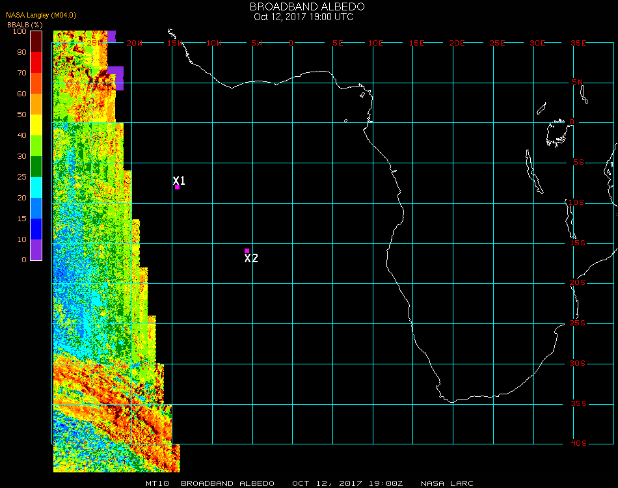This screenshot has height=488, width=618.
Task: Click the "5S" latitude label
Action: (x=578, y=163)
